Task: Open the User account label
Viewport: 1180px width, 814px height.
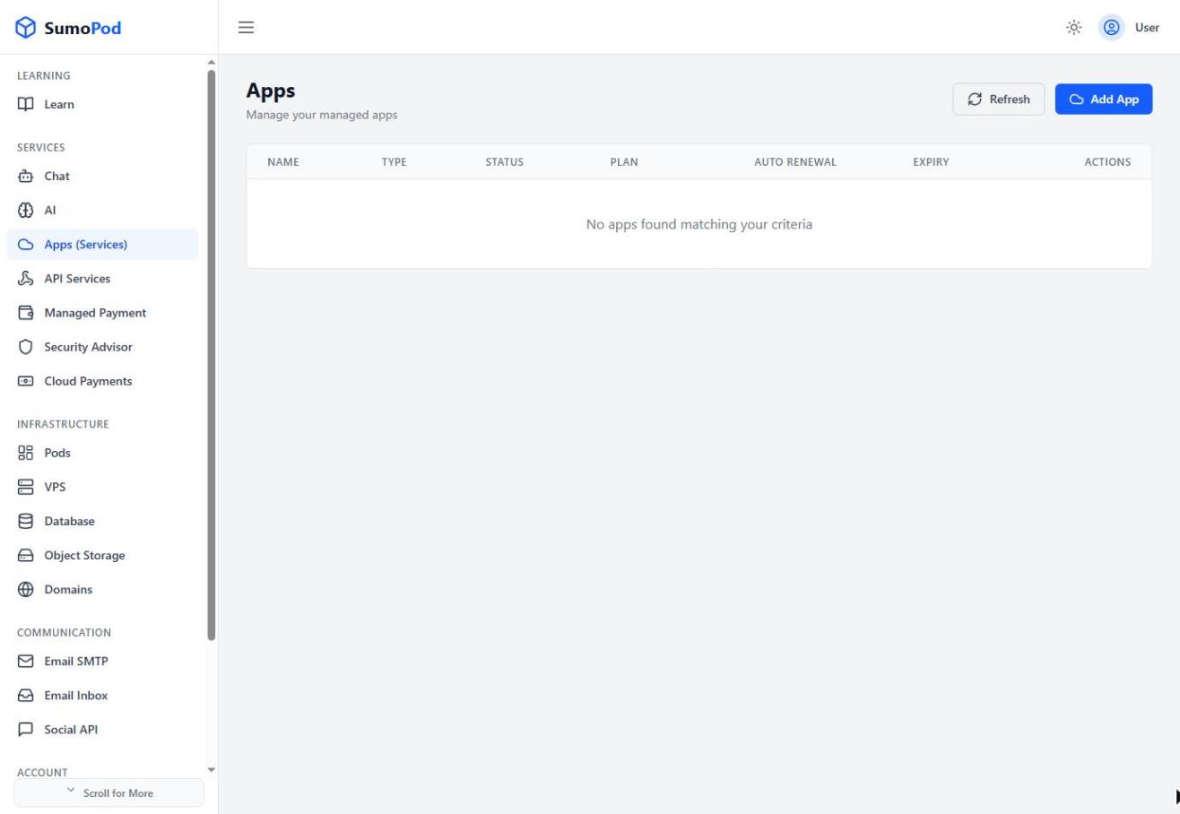Action: (1147, 28)
